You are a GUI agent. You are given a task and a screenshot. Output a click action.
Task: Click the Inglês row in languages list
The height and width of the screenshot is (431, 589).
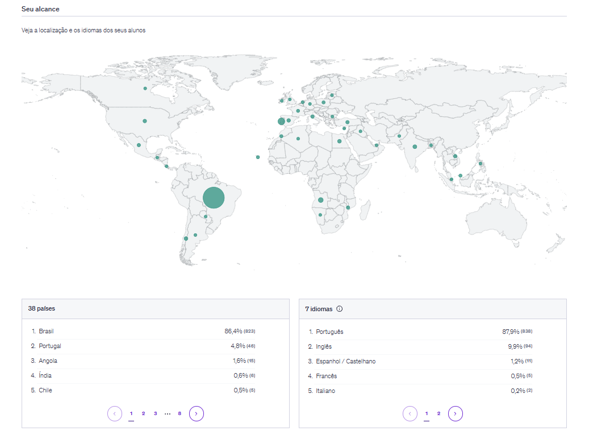click(420, 346)
